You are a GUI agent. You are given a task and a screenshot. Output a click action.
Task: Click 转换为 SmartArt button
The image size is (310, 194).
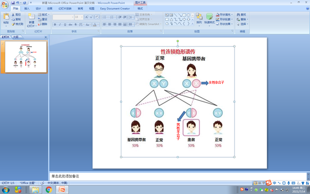(x=148, y=24)
